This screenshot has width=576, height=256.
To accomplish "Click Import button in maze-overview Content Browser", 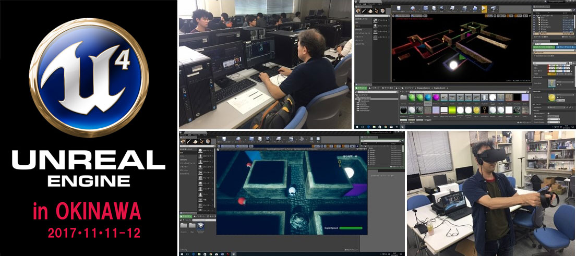I will pyautogui.click(x=374, y=88).
